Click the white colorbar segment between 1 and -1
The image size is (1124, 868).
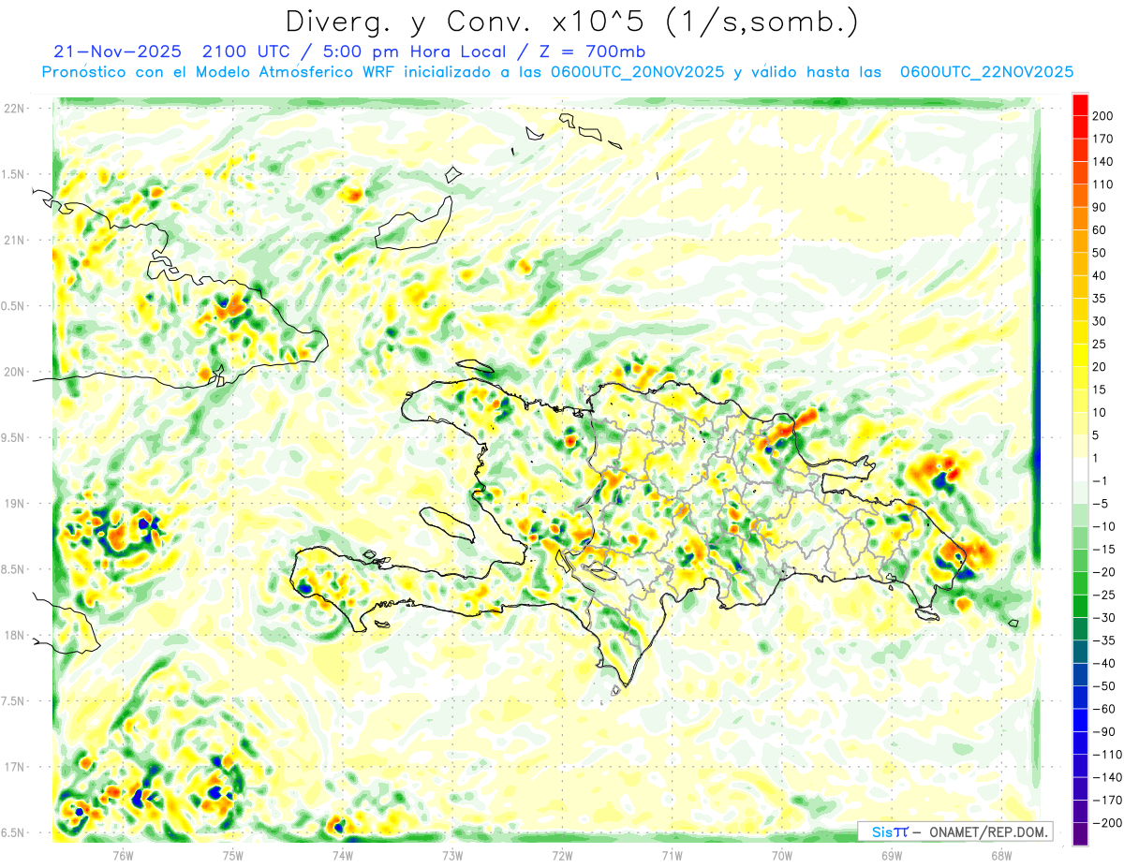click(1080, 469)
